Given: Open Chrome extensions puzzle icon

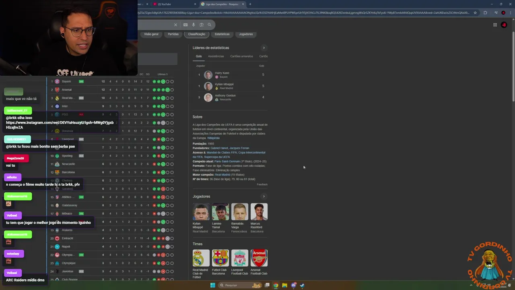Looking at the screenshot, I should [x=485, y=12].
